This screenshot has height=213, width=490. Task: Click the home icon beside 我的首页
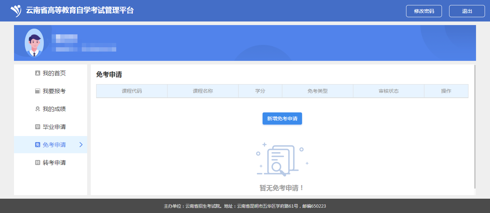point(37,73)
